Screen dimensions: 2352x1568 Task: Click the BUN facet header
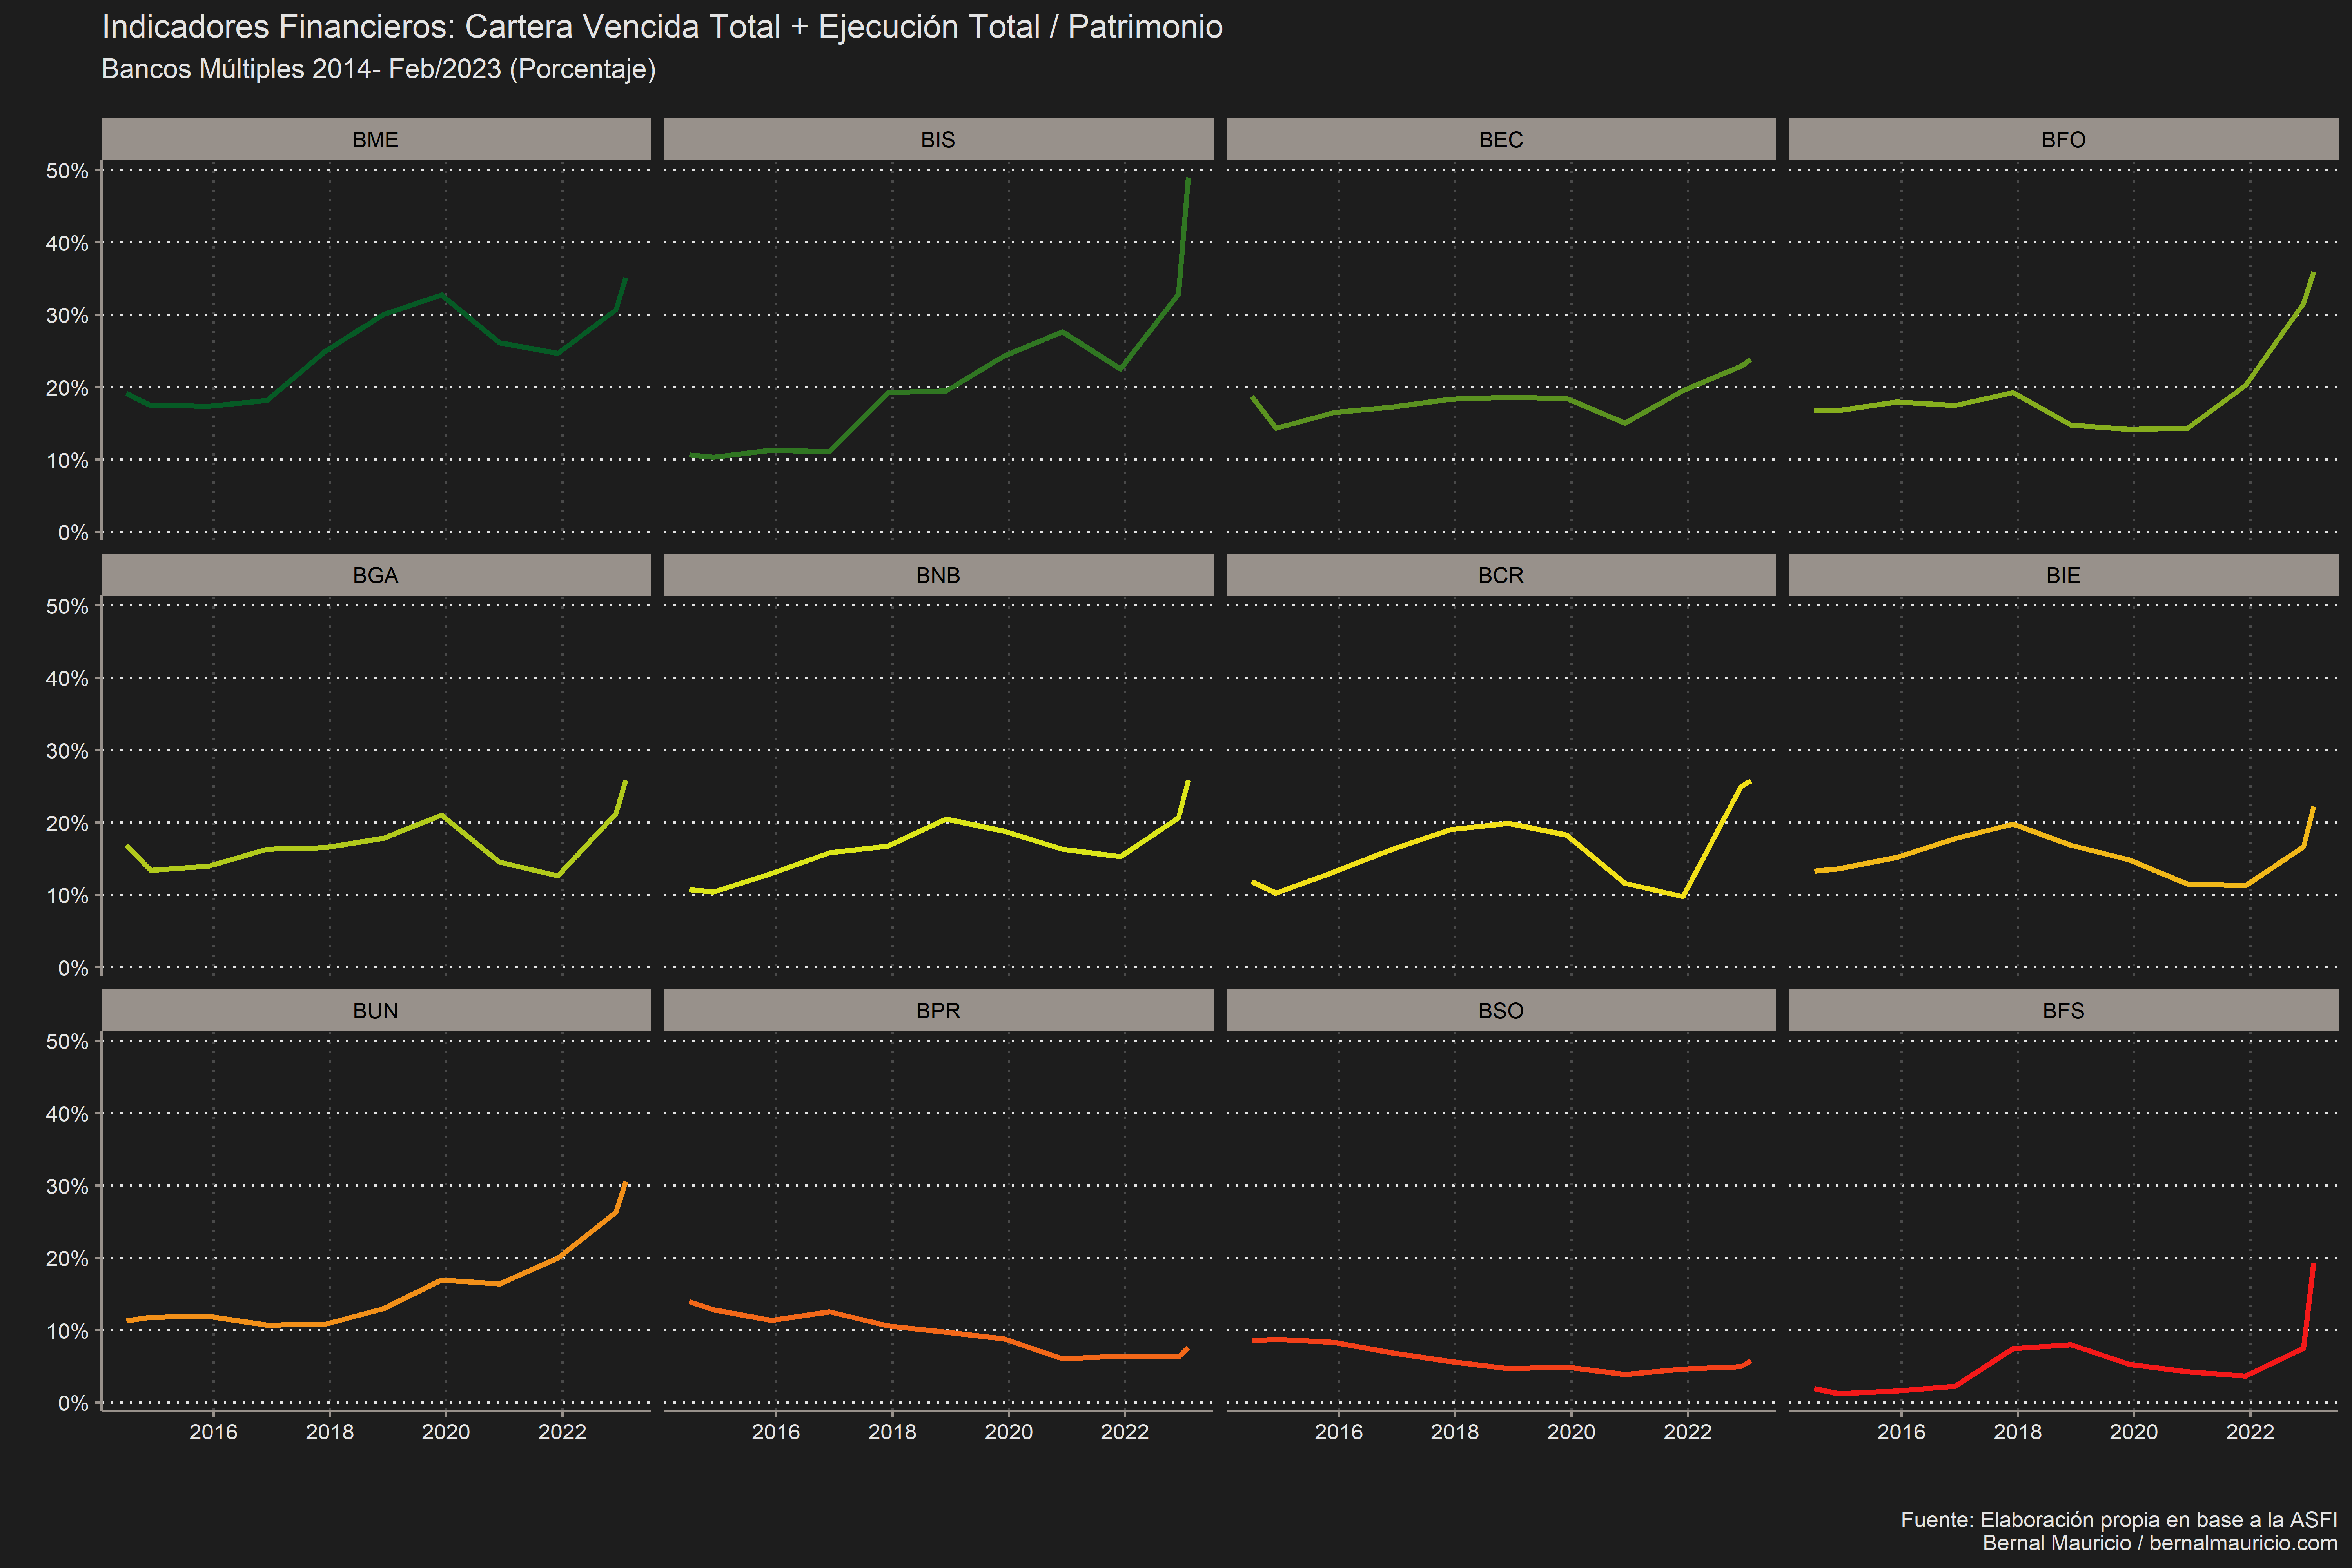(x=376, y=1010)
